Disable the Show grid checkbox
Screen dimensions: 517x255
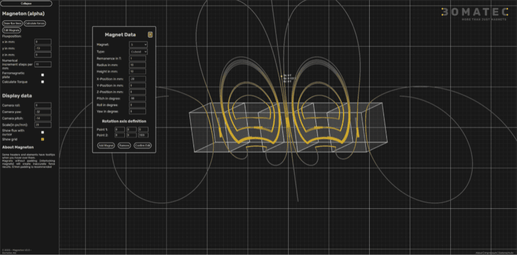(x=43, y=139)
